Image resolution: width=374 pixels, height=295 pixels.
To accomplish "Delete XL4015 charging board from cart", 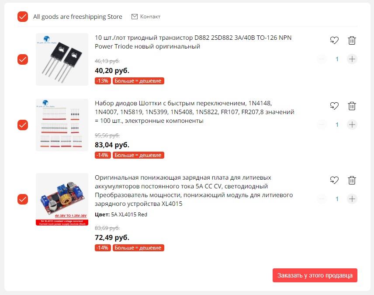I will 352,180.
